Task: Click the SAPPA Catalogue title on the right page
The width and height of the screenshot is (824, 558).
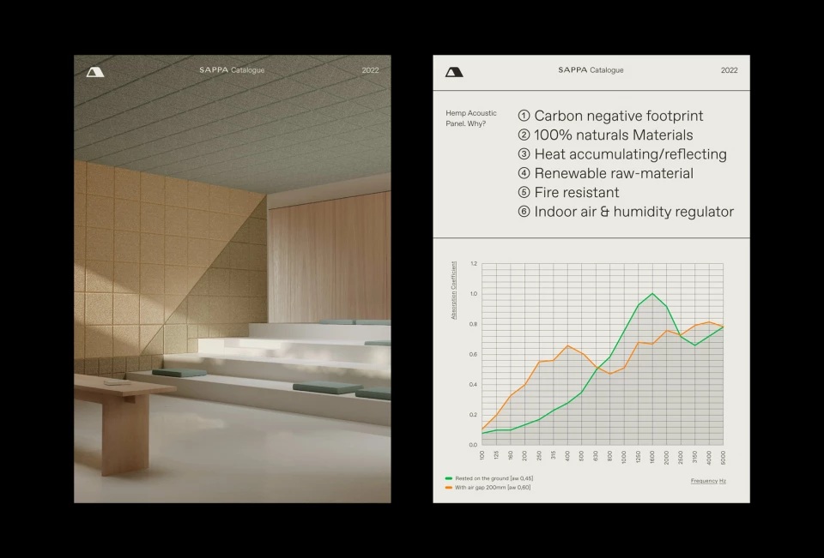Action: click(x=591, y=70)
